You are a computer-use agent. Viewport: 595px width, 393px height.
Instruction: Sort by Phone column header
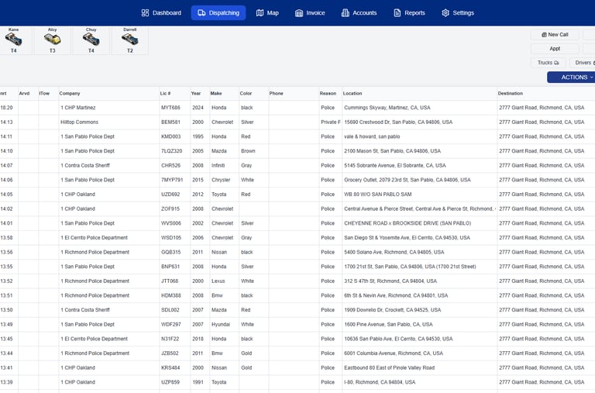coord(277,94)
